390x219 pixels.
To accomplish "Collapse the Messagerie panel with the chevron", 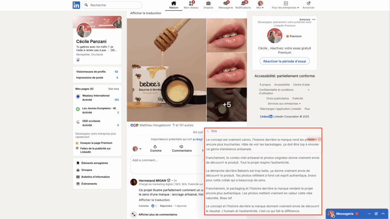I will click(383, 214).
